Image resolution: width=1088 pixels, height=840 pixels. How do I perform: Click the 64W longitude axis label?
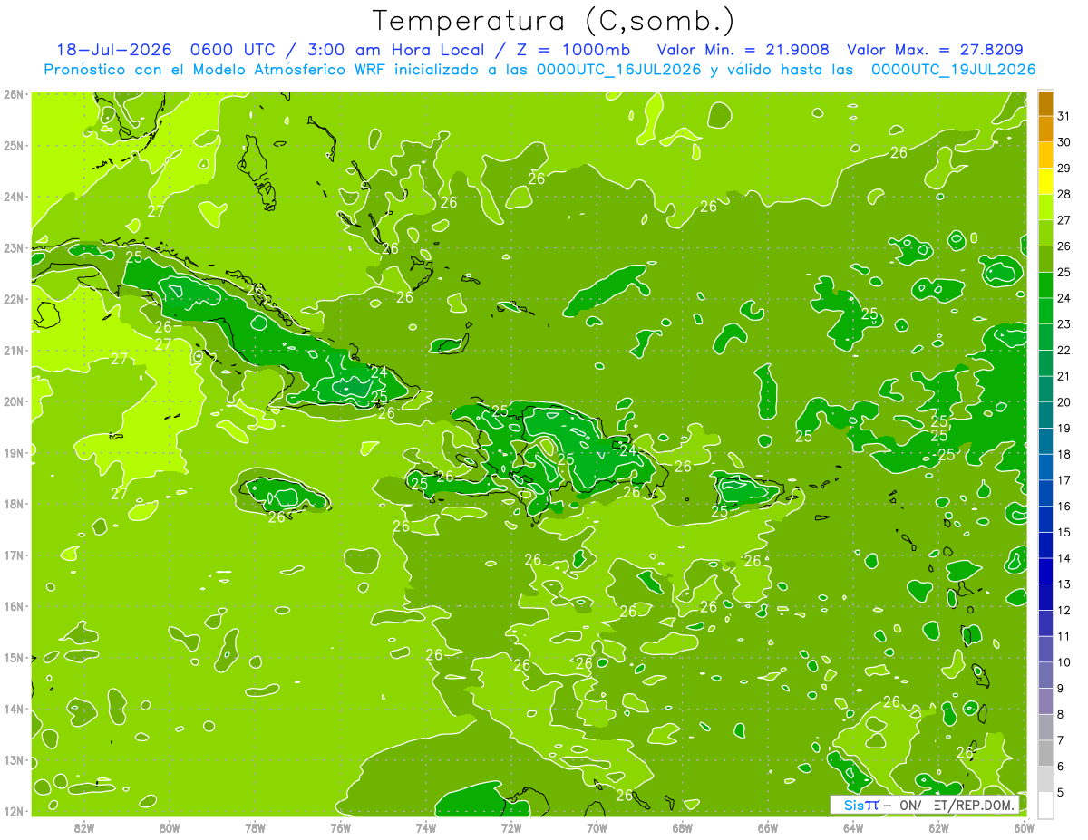tap(853, 827)
